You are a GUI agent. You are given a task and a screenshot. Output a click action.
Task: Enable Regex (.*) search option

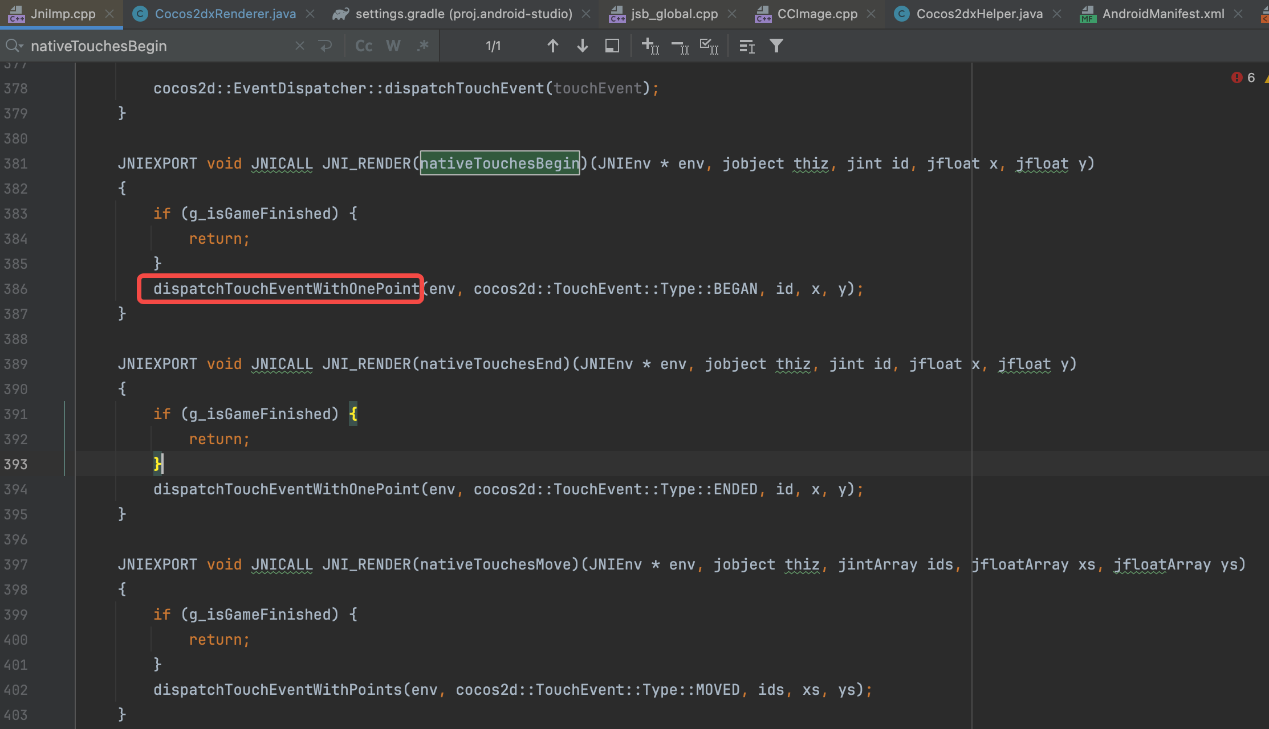pyautogui.click(x=422, y=46)
